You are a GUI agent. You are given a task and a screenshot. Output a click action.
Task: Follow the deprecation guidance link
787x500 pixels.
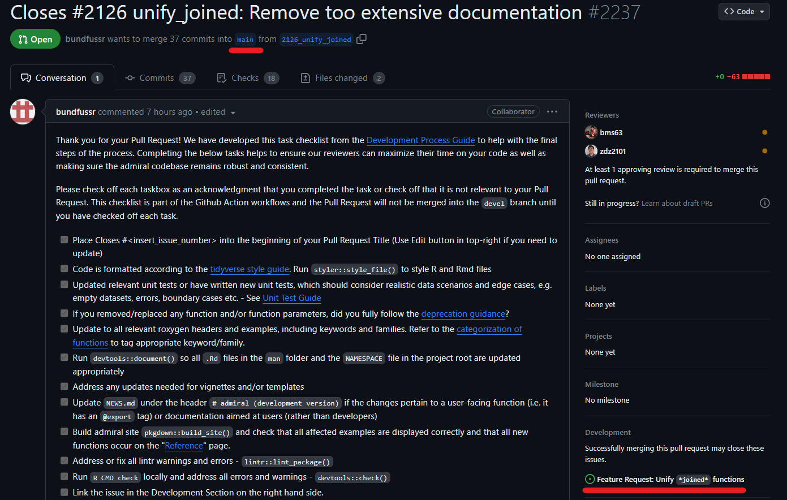coord(463,314)
